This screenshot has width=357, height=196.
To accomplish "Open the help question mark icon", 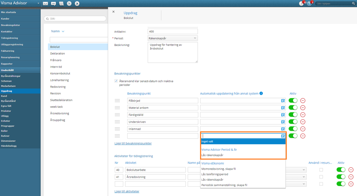I will [x=309, y=4].
